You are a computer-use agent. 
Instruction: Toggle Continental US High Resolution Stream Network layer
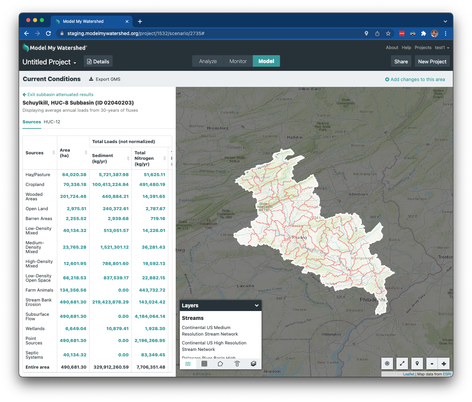pos(214,346)
